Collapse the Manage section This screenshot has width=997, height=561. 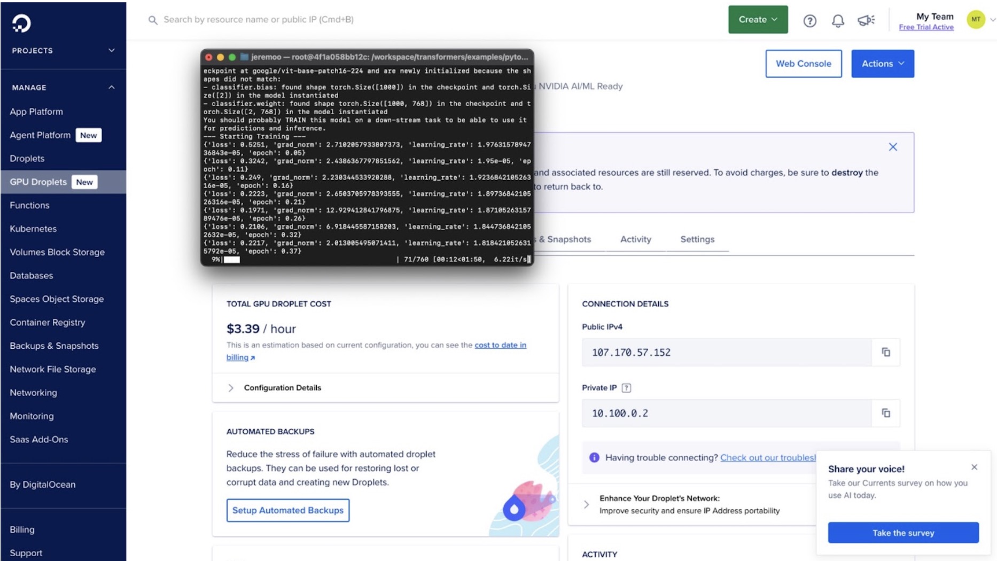[63, 88]
